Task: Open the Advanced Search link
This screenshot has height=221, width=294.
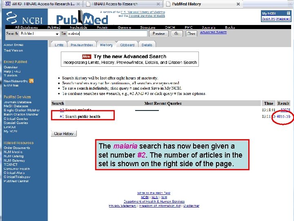Action: tap(214, 32)
